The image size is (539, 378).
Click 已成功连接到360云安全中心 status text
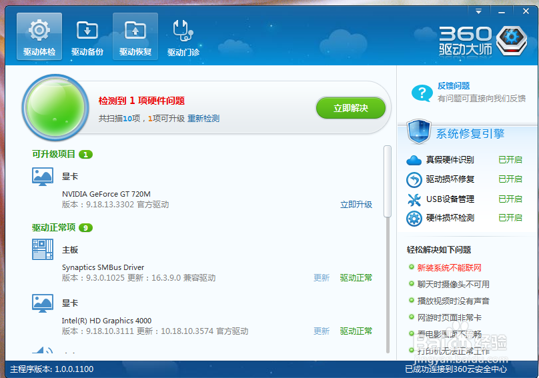click(x=456, y=369)
